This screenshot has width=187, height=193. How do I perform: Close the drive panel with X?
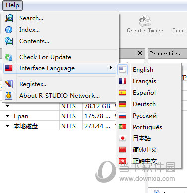140,53
